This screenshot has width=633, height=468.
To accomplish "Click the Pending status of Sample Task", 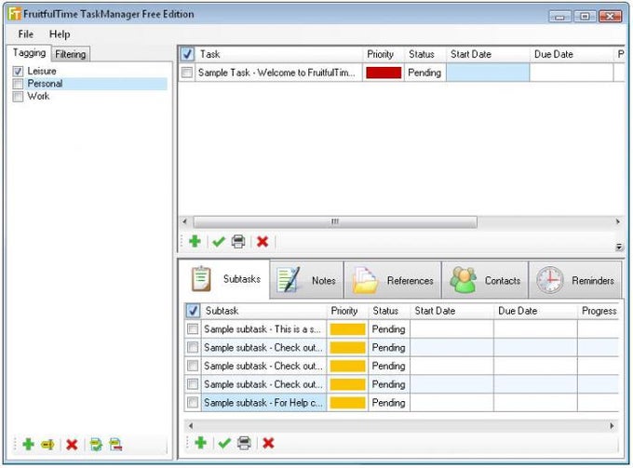I will coord(424,73).
